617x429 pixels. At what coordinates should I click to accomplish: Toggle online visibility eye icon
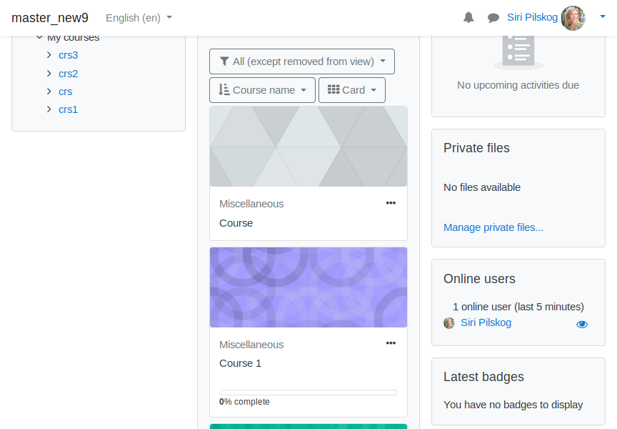point(582,324)
